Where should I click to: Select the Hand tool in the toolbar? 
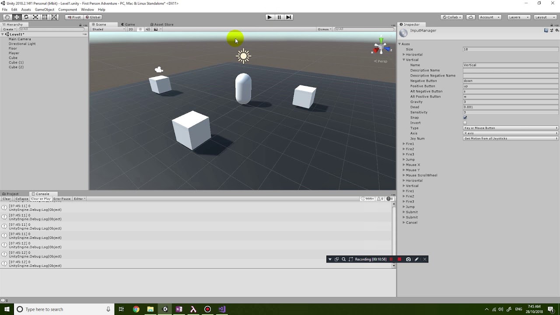(7, 17)
